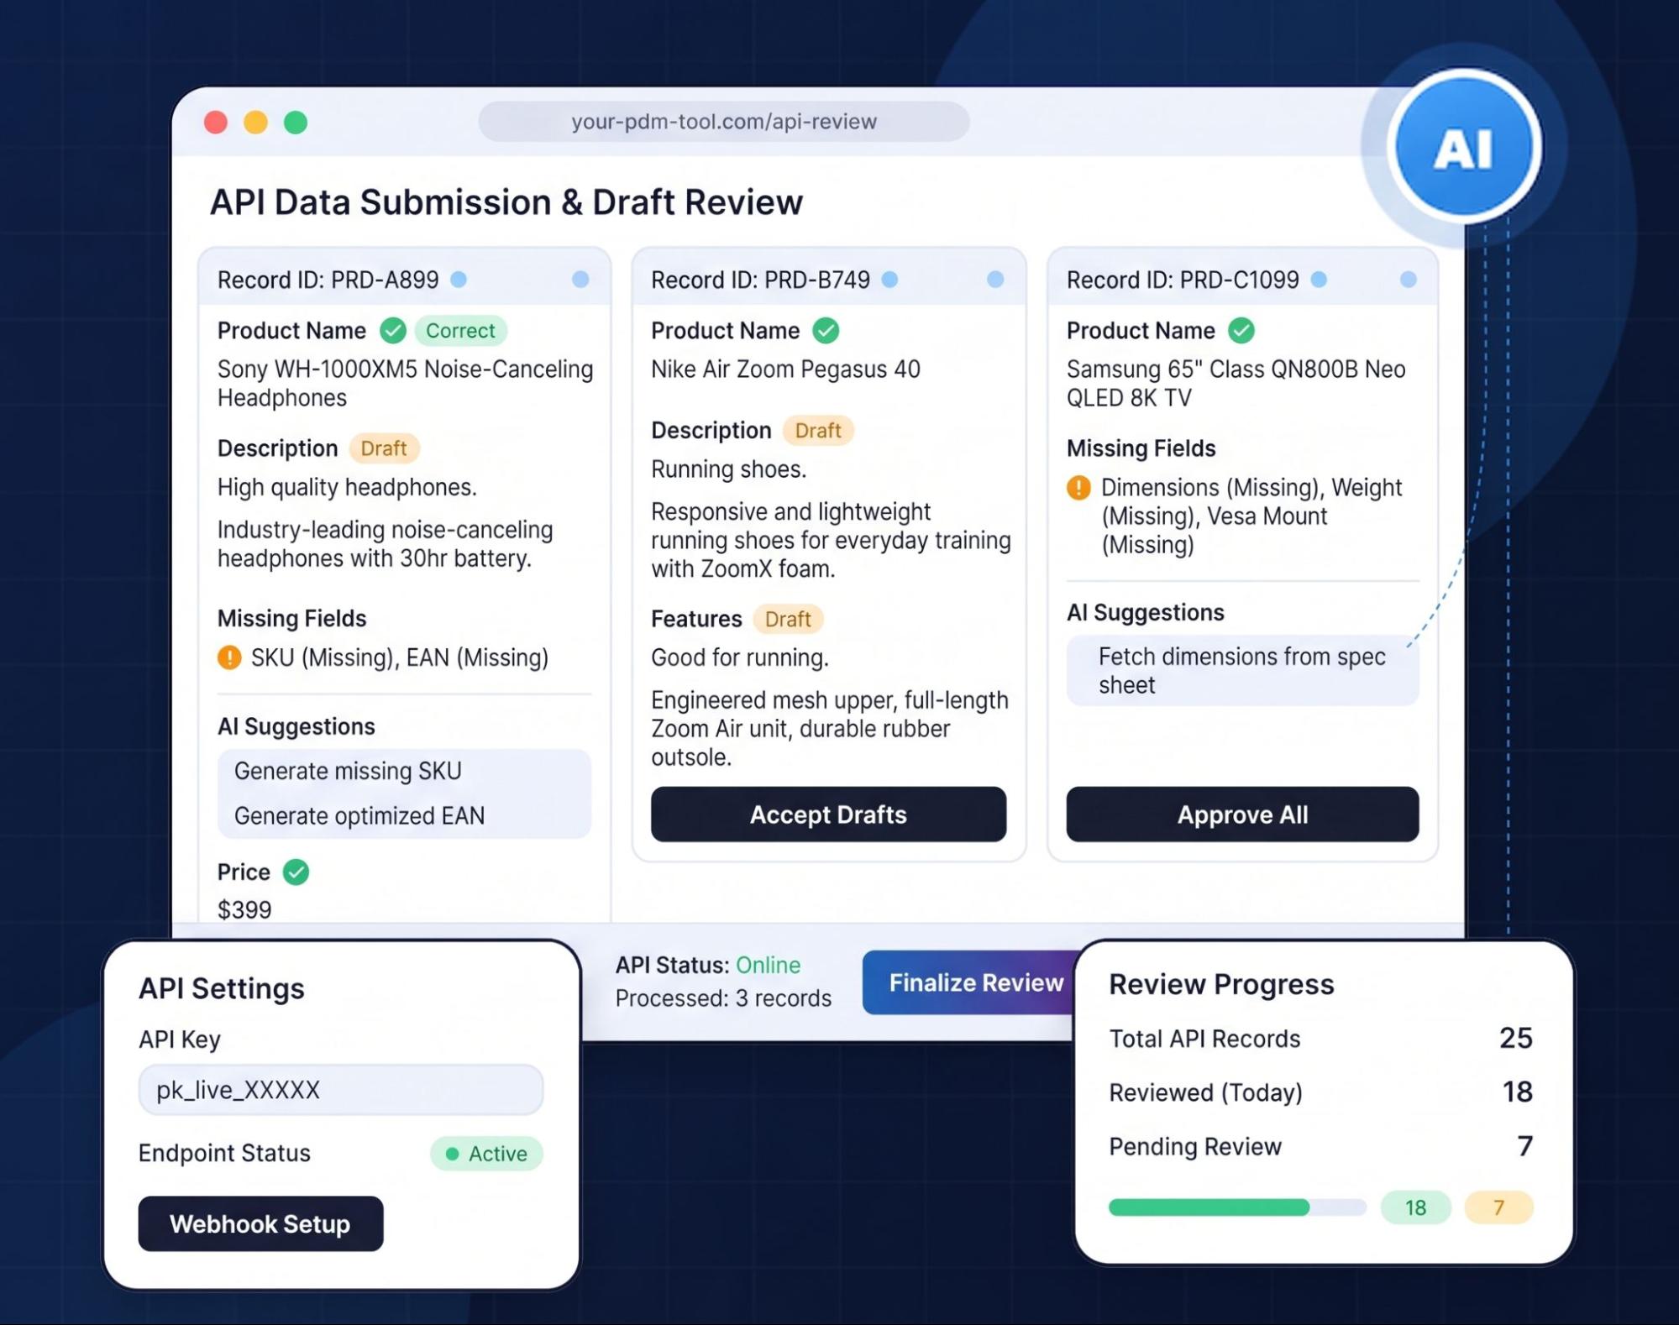Click the green window maximize dot
1679x1325 pixels.
[296, 123]
